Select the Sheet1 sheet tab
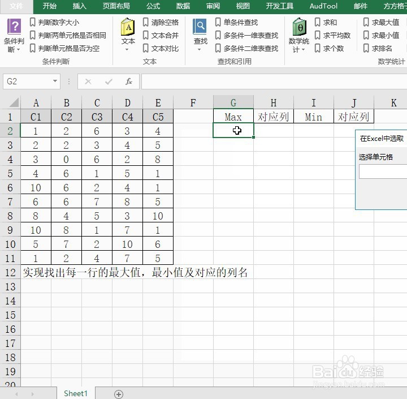Screen dimensions: 407x399 coord(76,393)
